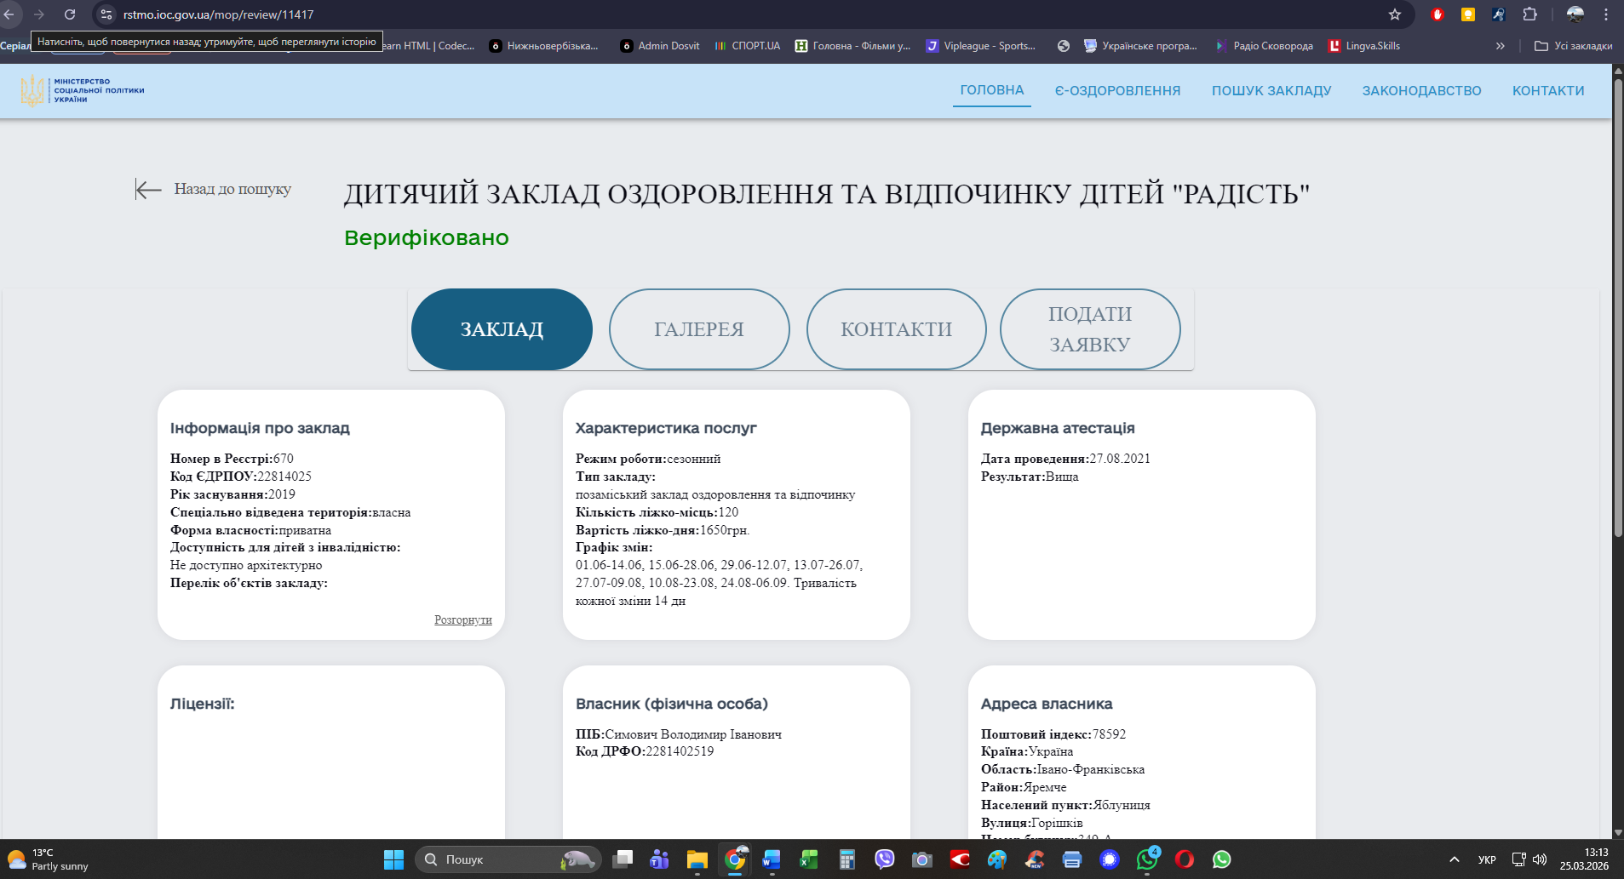
Task: Click the Назад до пошуку link
Action: coord(232,189)
